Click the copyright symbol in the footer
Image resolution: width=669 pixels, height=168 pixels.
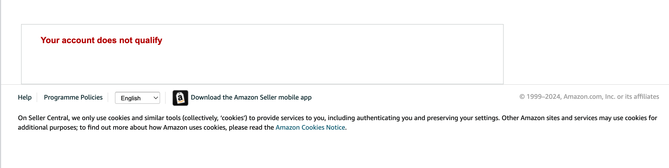coord(522,97)
